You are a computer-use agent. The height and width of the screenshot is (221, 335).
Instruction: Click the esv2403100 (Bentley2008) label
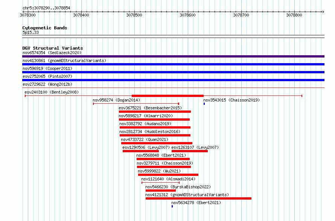click(x=52, y=92)
